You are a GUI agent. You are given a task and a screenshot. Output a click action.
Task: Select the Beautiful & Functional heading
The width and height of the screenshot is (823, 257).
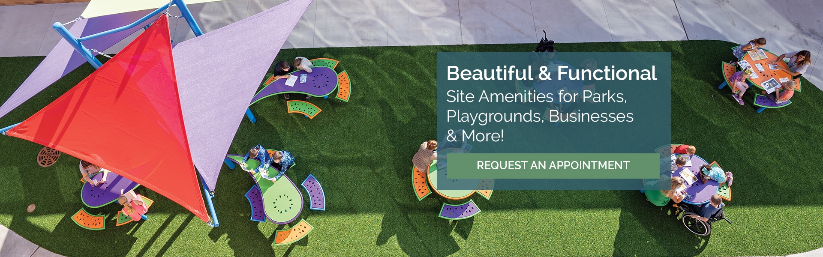552,73
